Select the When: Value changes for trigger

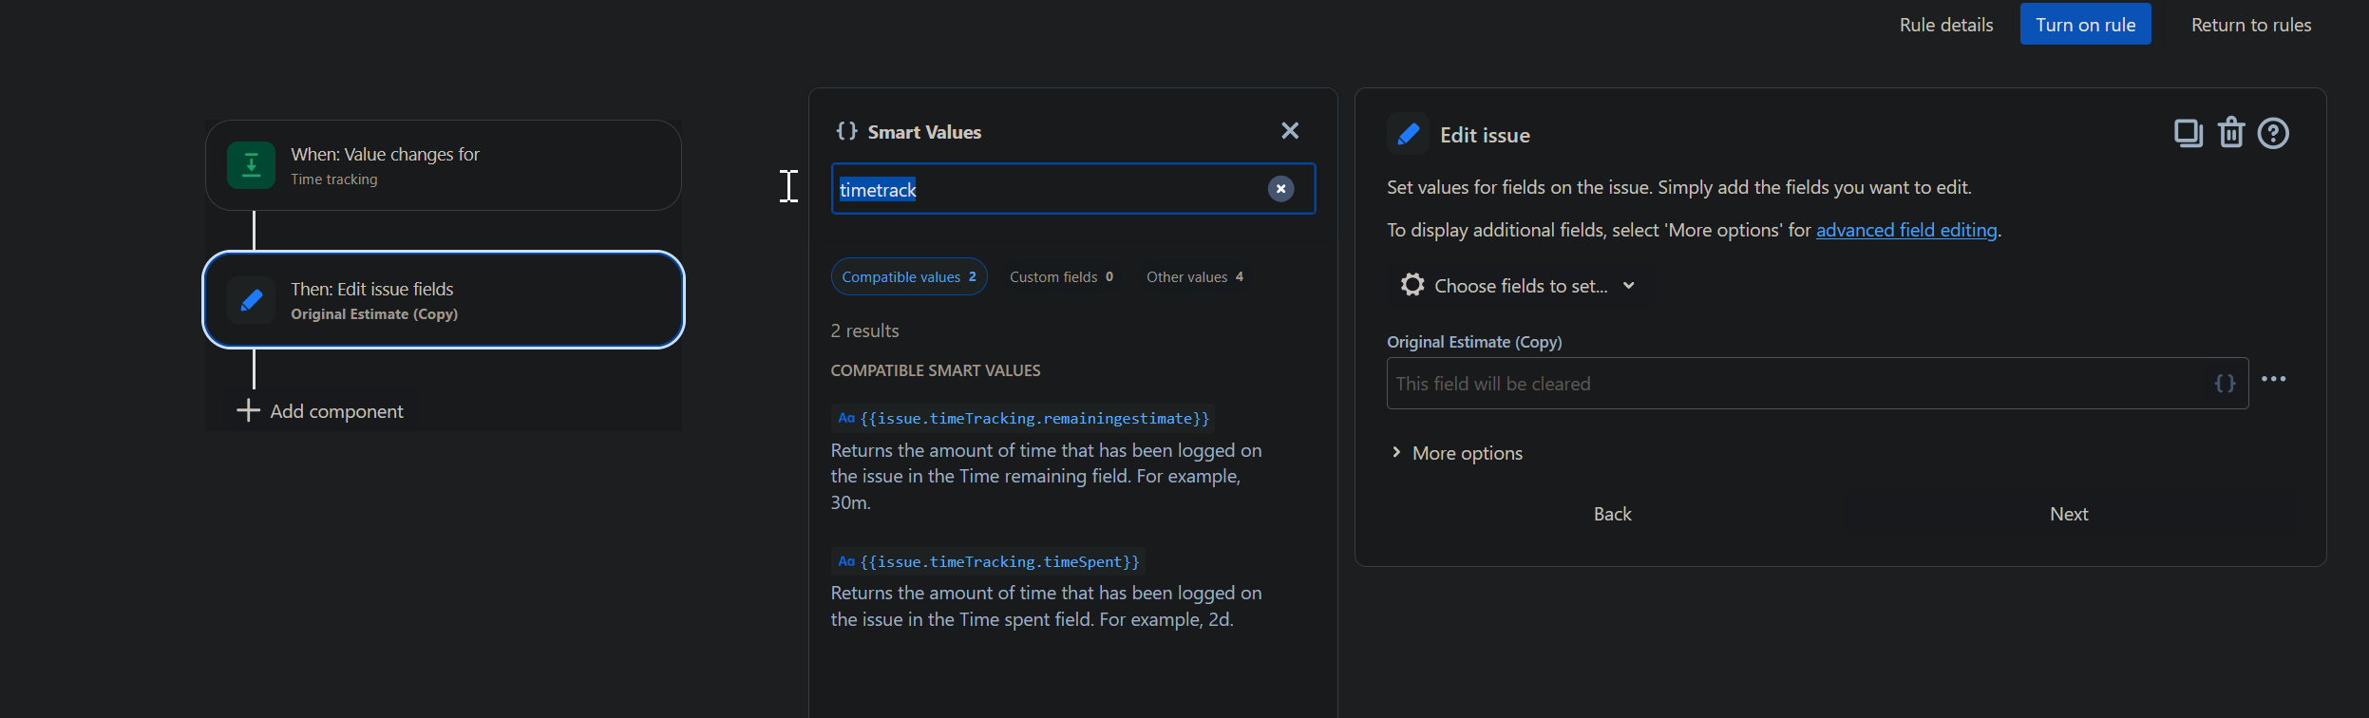pos(444,165)
